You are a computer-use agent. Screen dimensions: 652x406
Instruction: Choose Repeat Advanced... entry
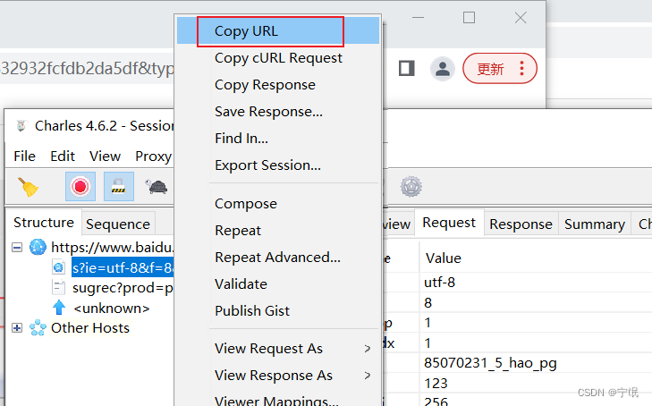278,258
